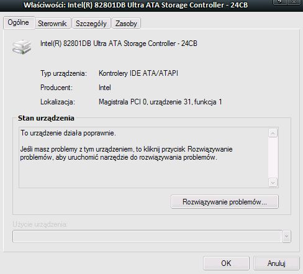The image size is (303, 274).
Task: Open the Szczegóły tab
Action: 91,23
